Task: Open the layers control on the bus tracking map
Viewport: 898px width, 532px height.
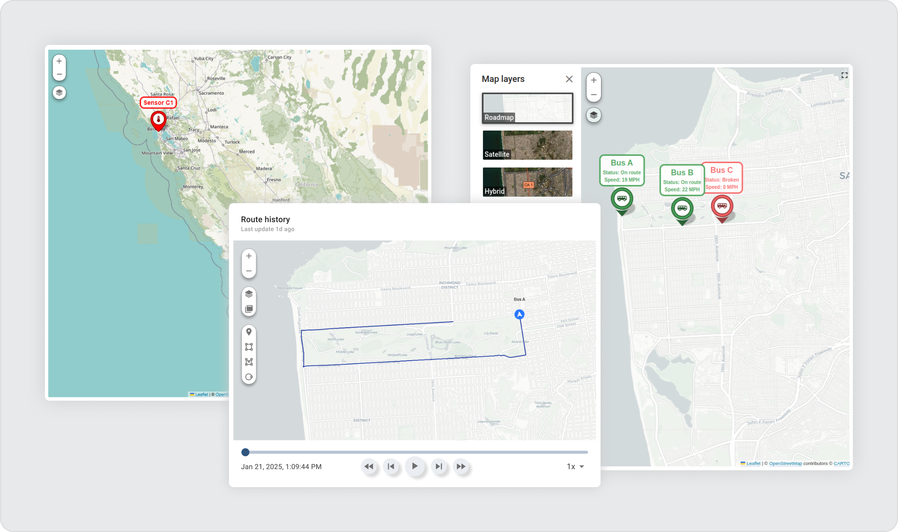Action: (x=593, y=115)
